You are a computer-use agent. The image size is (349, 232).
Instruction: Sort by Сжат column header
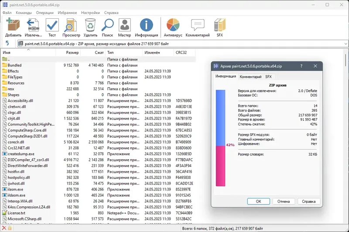click(93, 52)
